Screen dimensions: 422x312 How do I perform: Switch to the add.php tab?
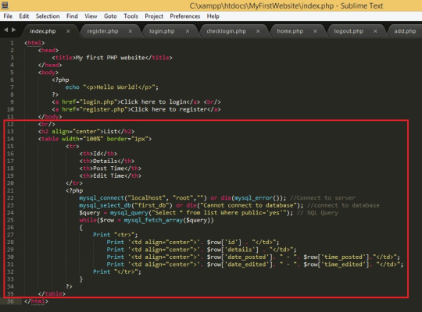(405, 31)
